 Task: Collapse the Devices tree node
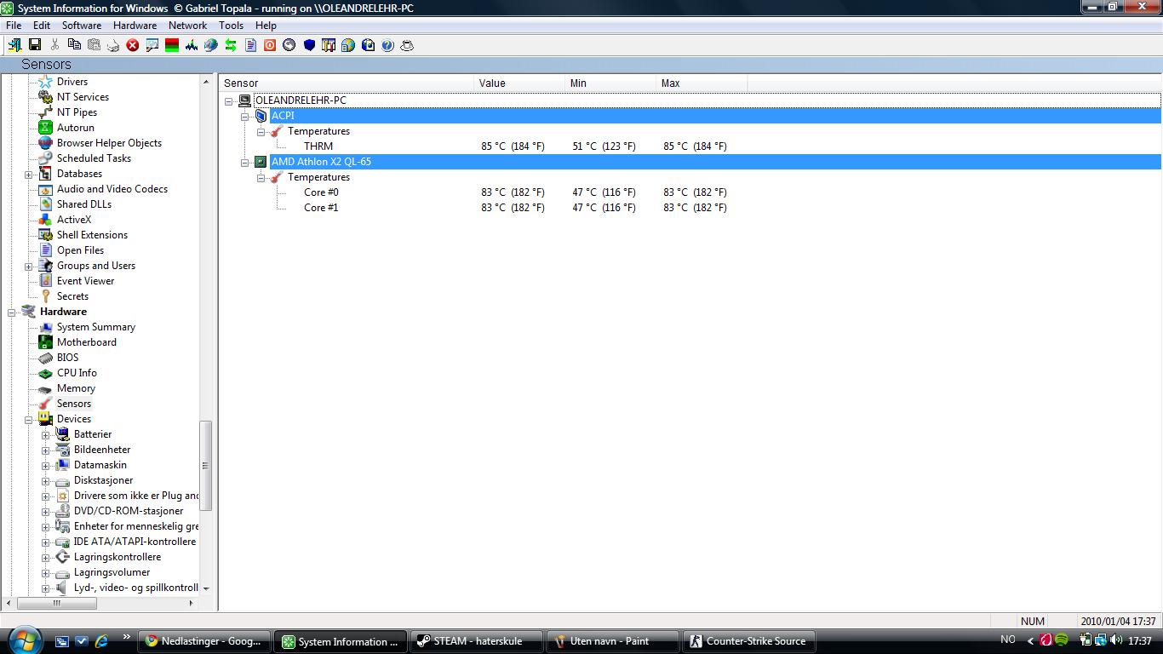[x=29, y=419]
